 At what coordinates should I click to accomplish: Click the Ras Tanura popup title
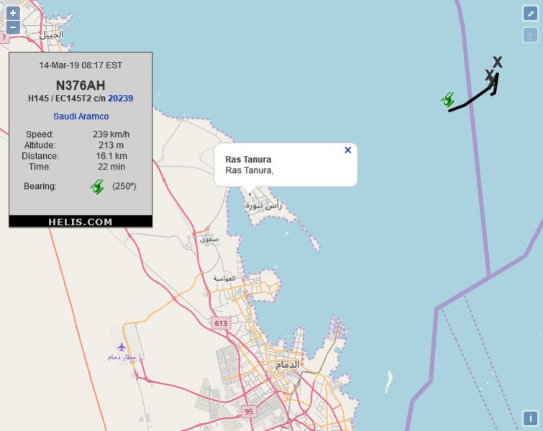(x=248, y=159)
